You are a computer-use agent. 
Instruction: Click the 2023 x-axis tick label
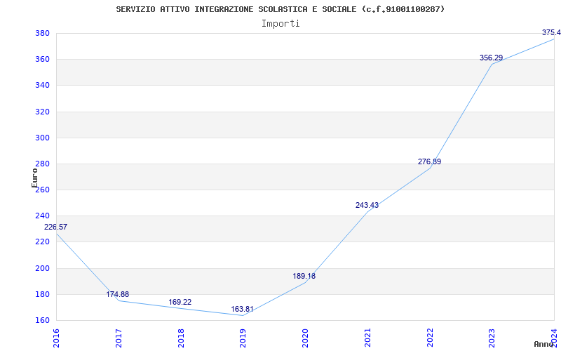(x=492, y=338)
